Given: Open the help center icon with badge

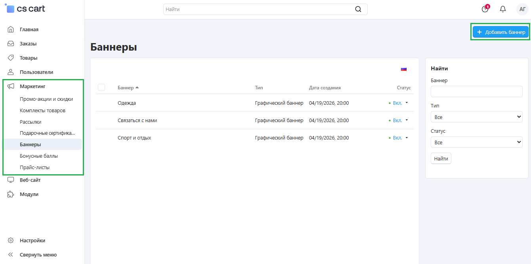Looking at the screenshot, I should (x=485, y=9).
